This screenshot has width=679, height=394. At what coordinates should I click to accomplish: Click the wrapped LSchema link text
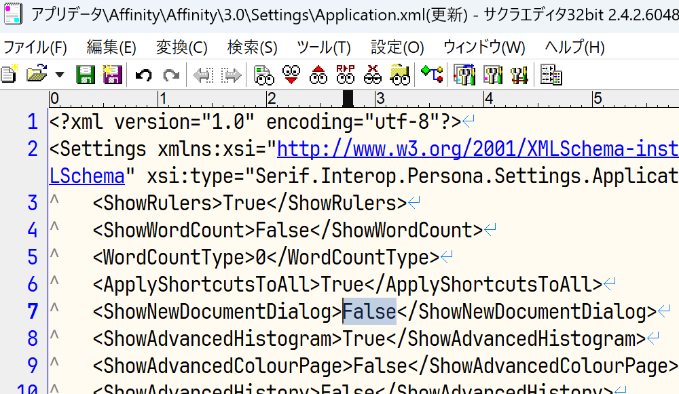point(87,176)
